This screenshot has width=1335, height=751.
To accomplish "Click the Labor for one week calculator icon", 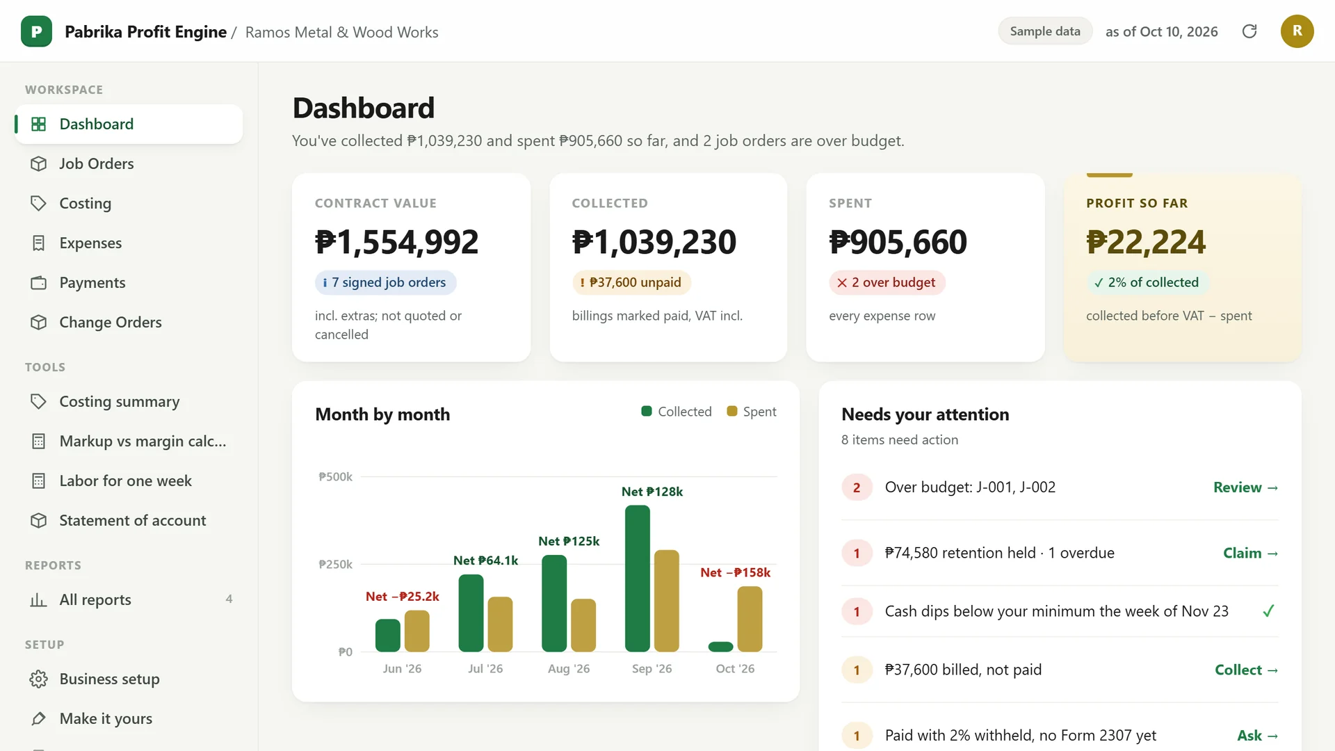I will pyautogui.click(x=38, y=481).
